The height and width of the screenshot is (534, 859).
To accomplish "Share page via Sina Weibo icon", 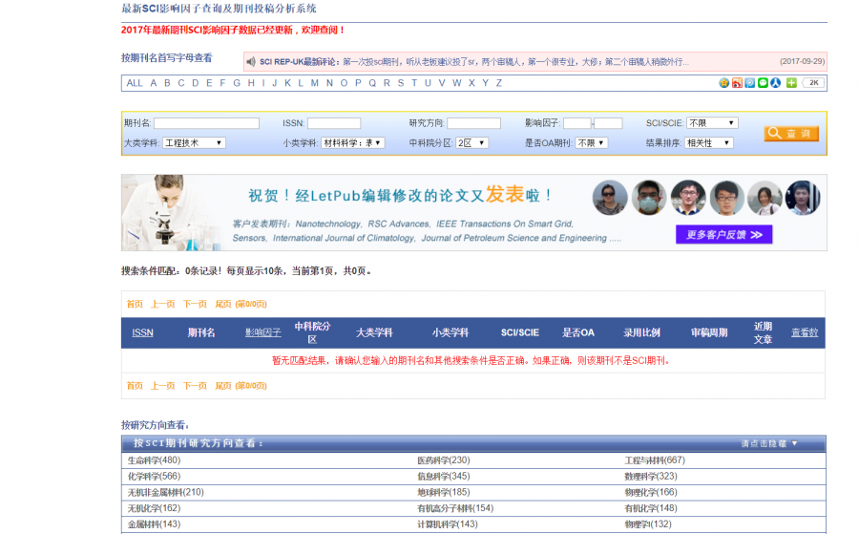I will [x=737, y=83].
